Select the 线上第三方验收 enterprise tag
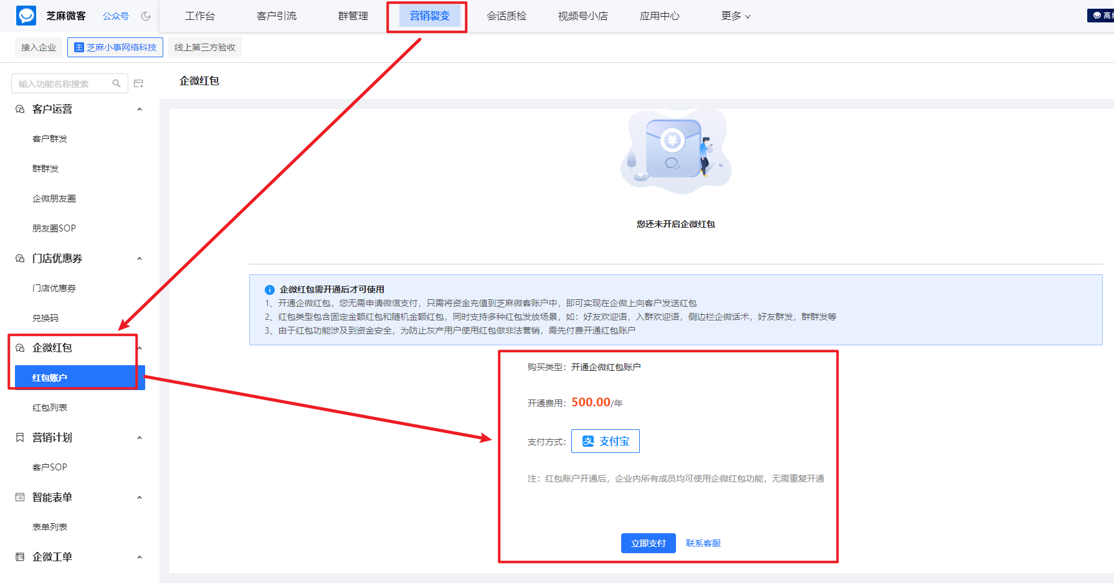 click(x=205, y=47)
